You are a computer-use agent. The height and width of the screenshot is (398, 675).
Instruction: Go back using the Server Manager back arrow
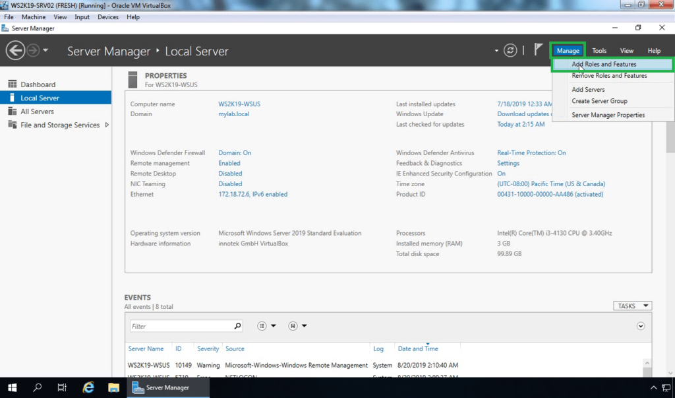click(15, 50)
